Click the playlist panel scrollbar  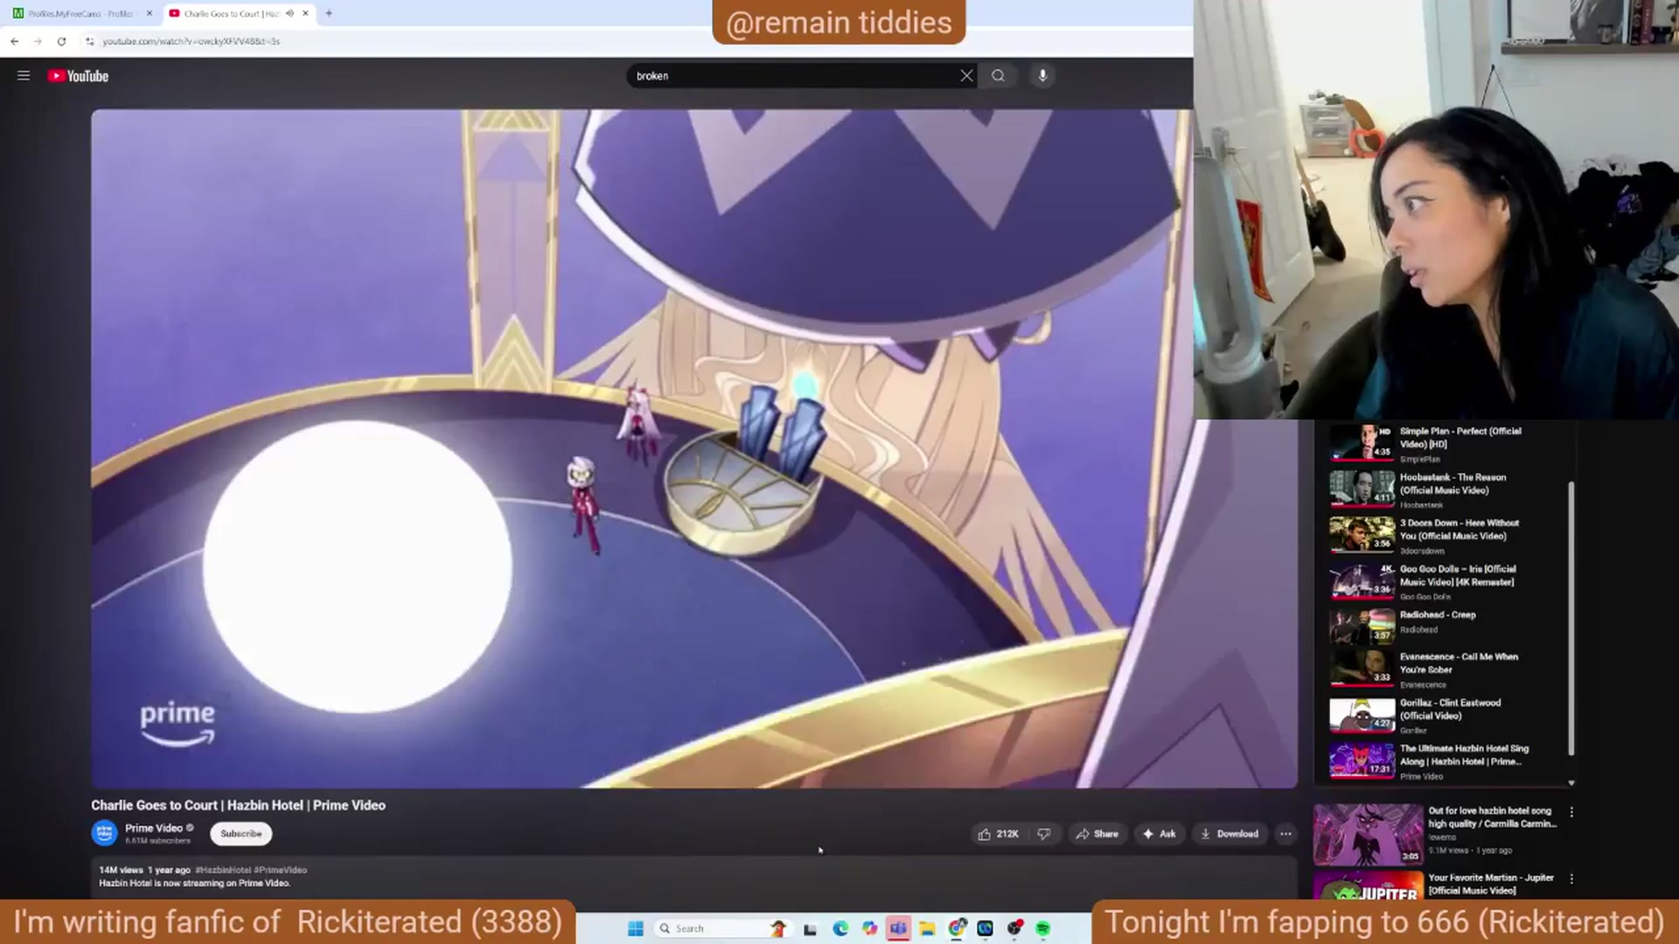1571,617
